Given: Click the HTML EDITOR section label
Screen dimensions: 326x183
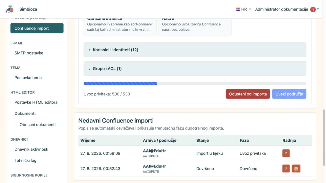Looking at the screenshot, I should (22, 93).
